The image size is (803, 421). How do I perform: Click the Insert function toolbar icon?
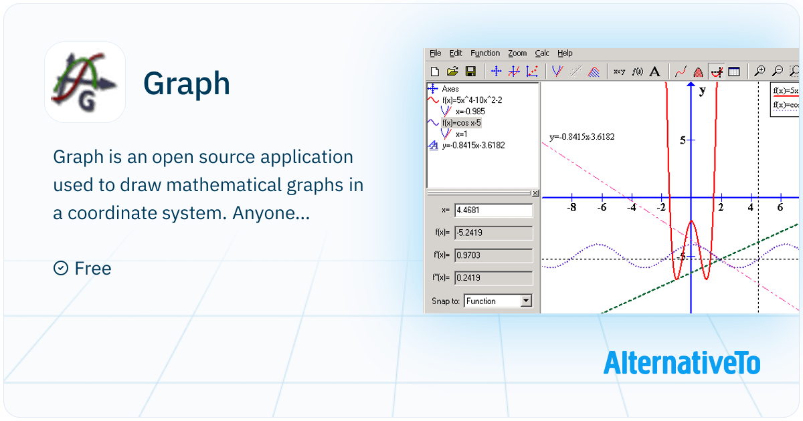tap(515, 72)
